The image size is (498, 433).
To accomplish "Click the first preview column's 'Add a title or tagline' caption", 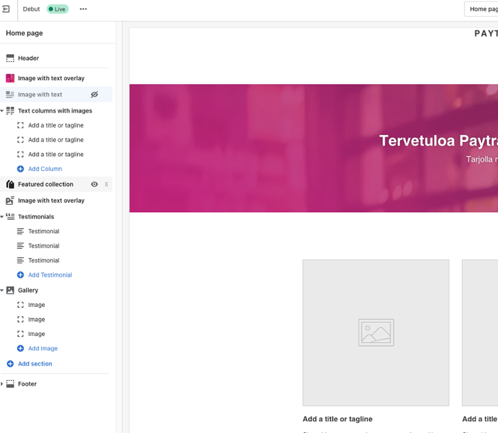I will (337, 419).
